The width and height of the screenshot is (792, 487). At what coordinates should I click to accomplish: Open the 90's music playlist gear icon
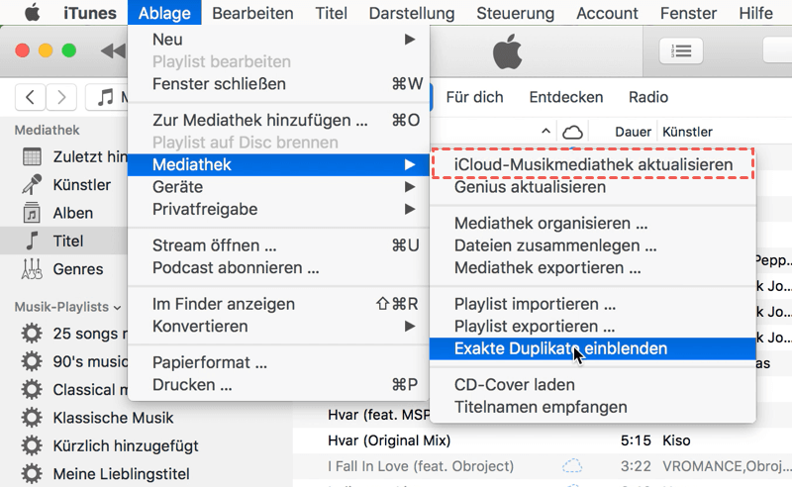point(33,361)
